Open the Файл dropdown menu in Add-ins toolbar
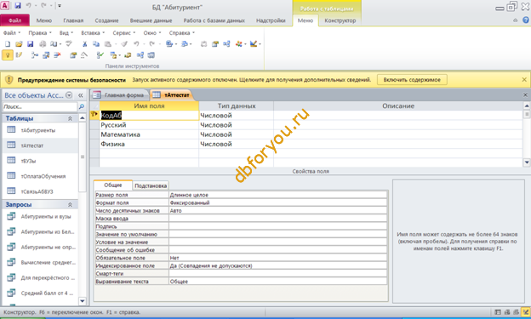The height and width of the screenshot is (319, 531). 12,33
